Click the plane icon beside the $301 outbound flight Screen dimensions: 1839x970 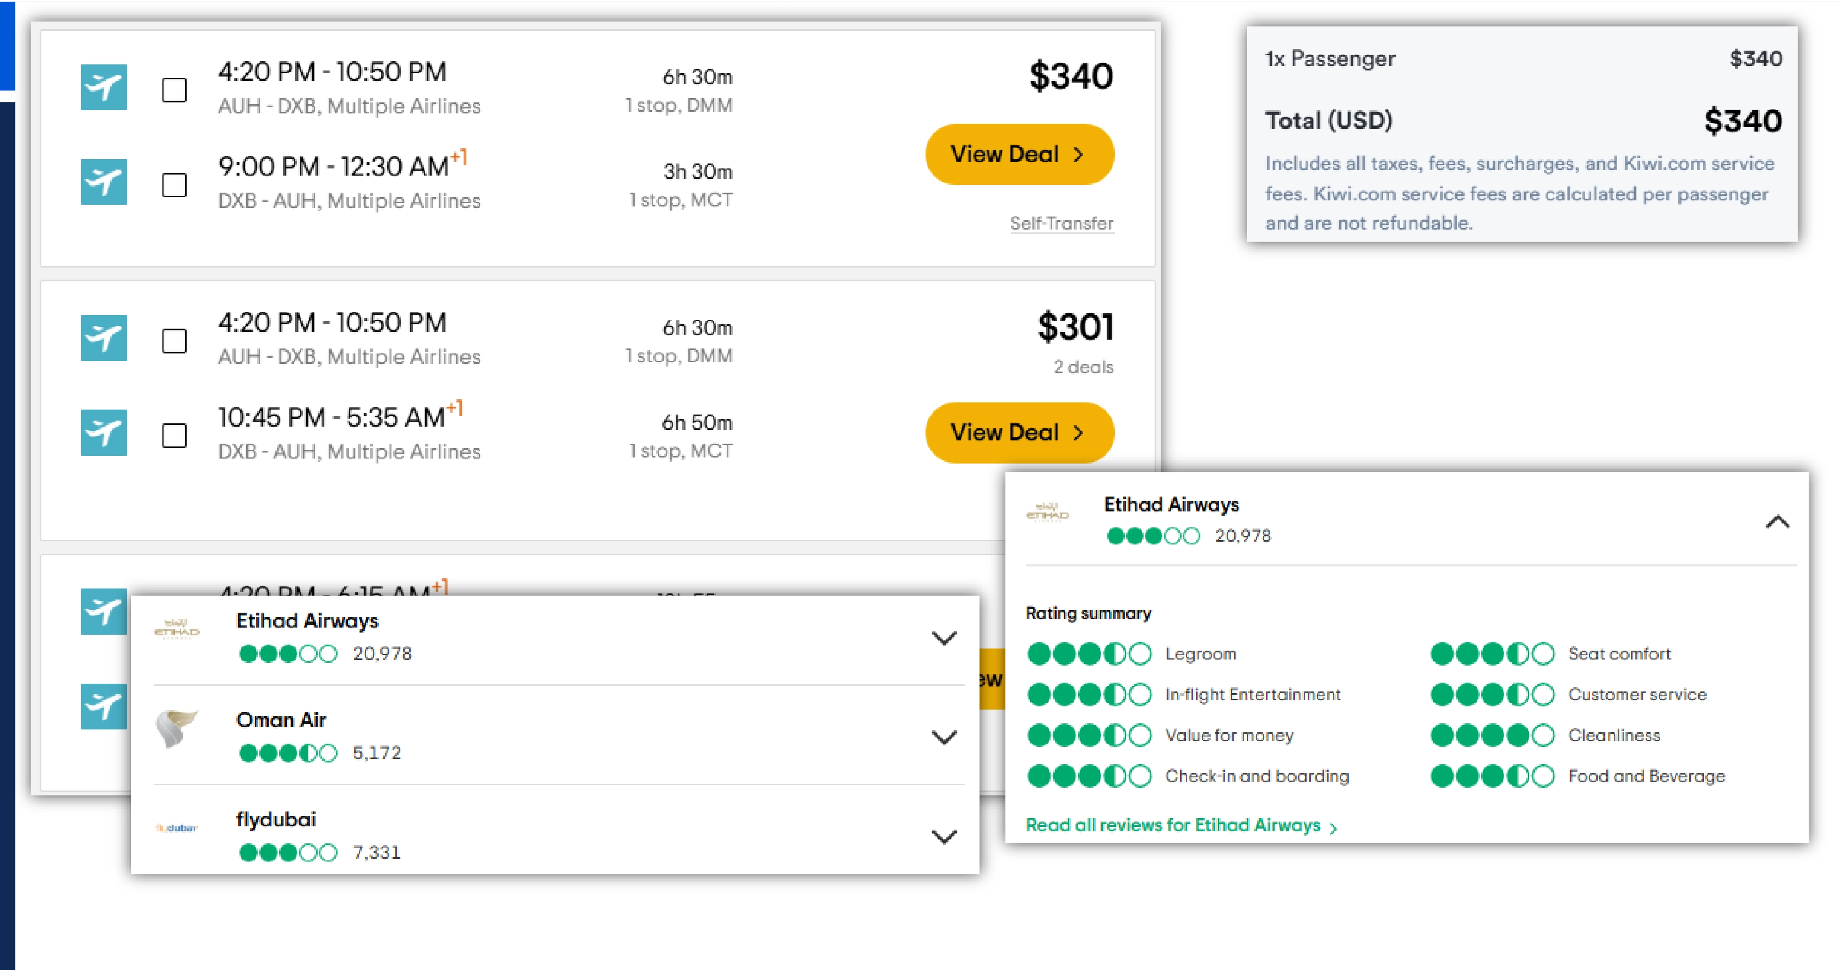pyautogui.click(x=104, y=337)
